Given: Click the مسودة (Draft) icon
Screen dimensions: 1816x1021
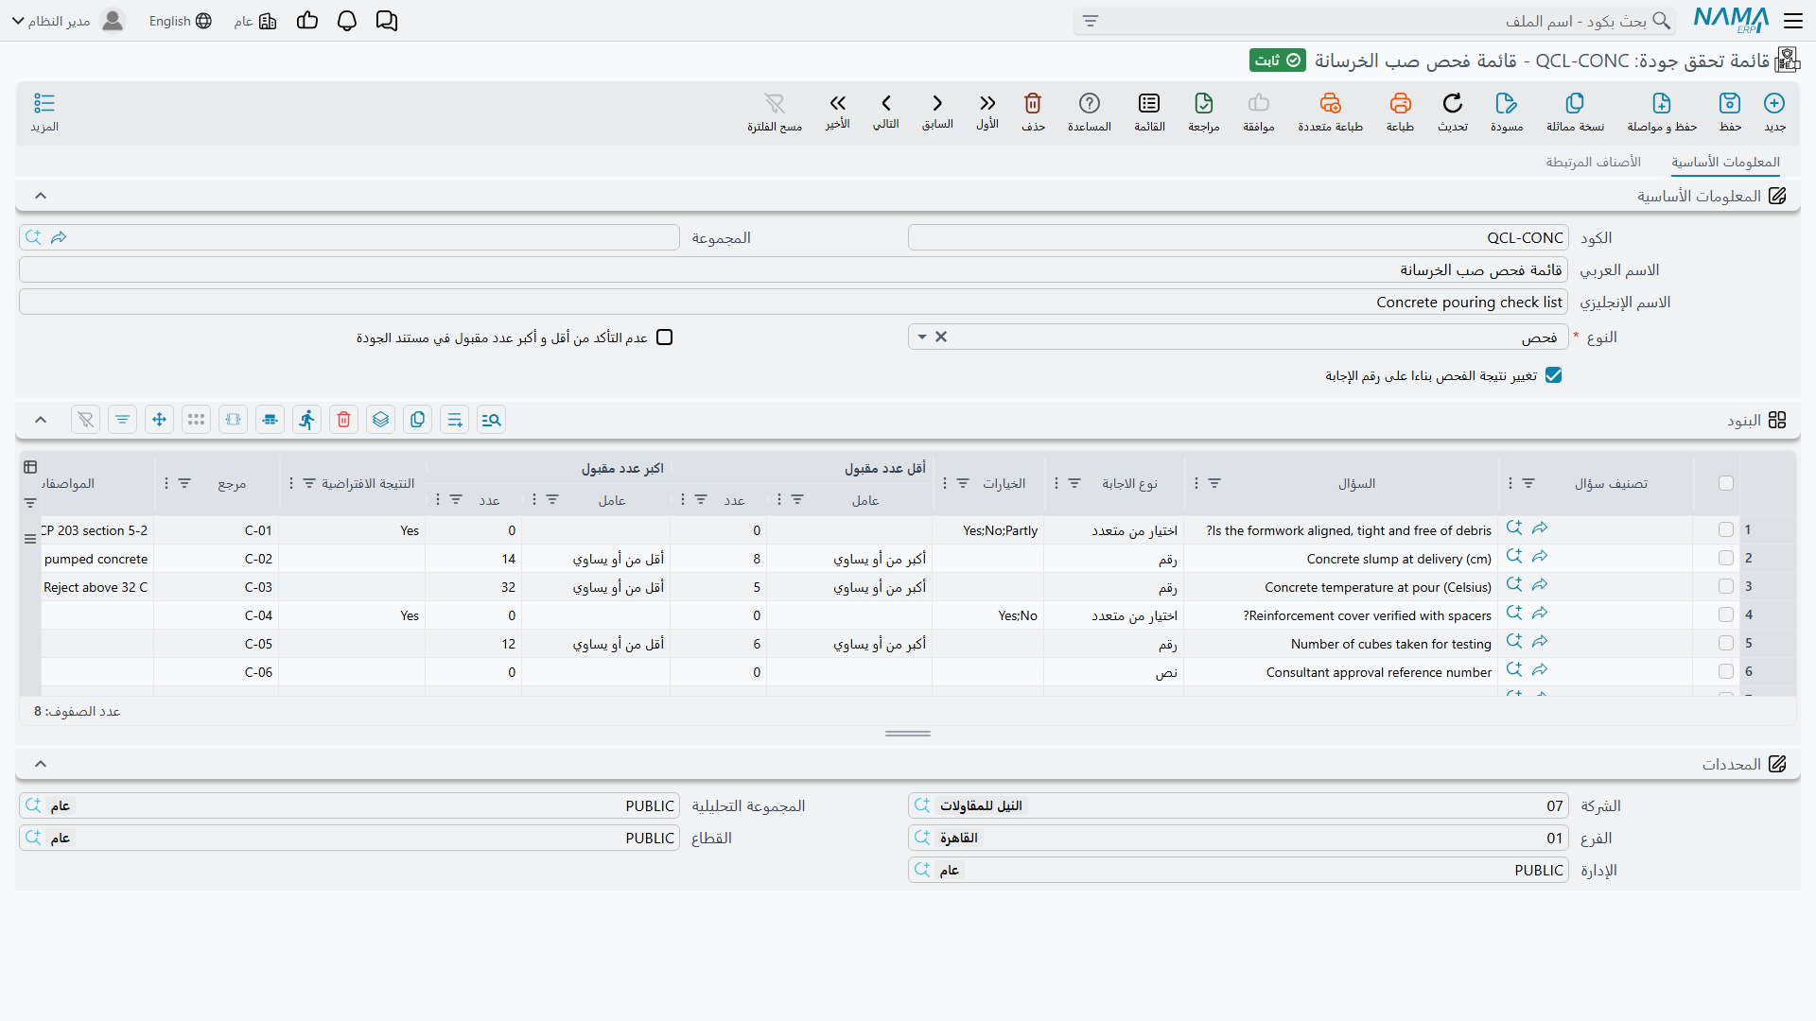Looking at the screenshot, I should pos(1507,103).
